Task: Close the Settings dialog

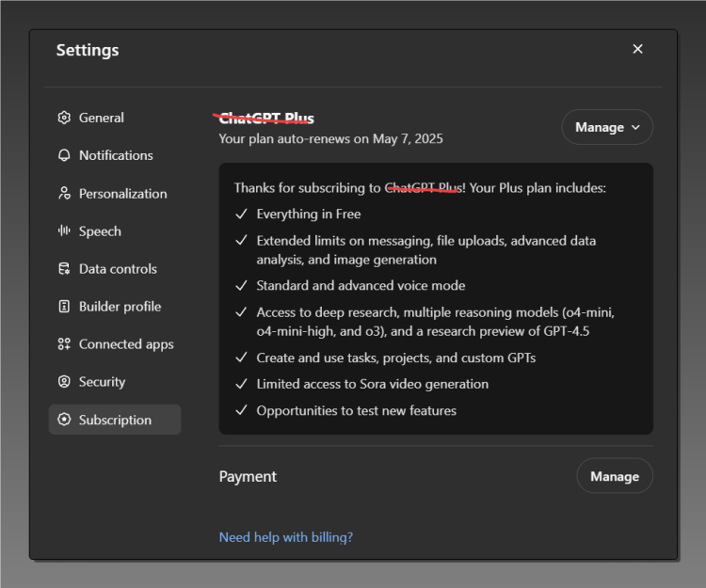Action: coord(637,49)
